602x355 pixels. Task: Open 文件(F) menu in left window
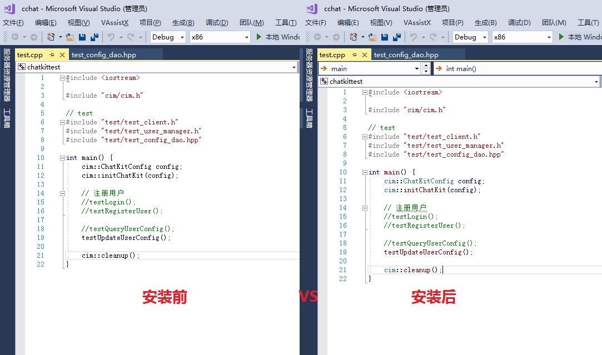pos(13,23)
